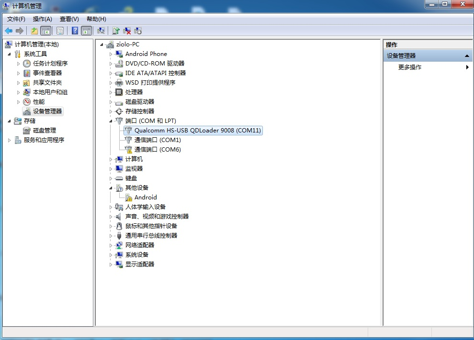Image resolution: width=474 pixels, height=340 pixels.
Task: Select 声音、视频和游戏控制器 speaker icon
Action: [x=119, y=217]
